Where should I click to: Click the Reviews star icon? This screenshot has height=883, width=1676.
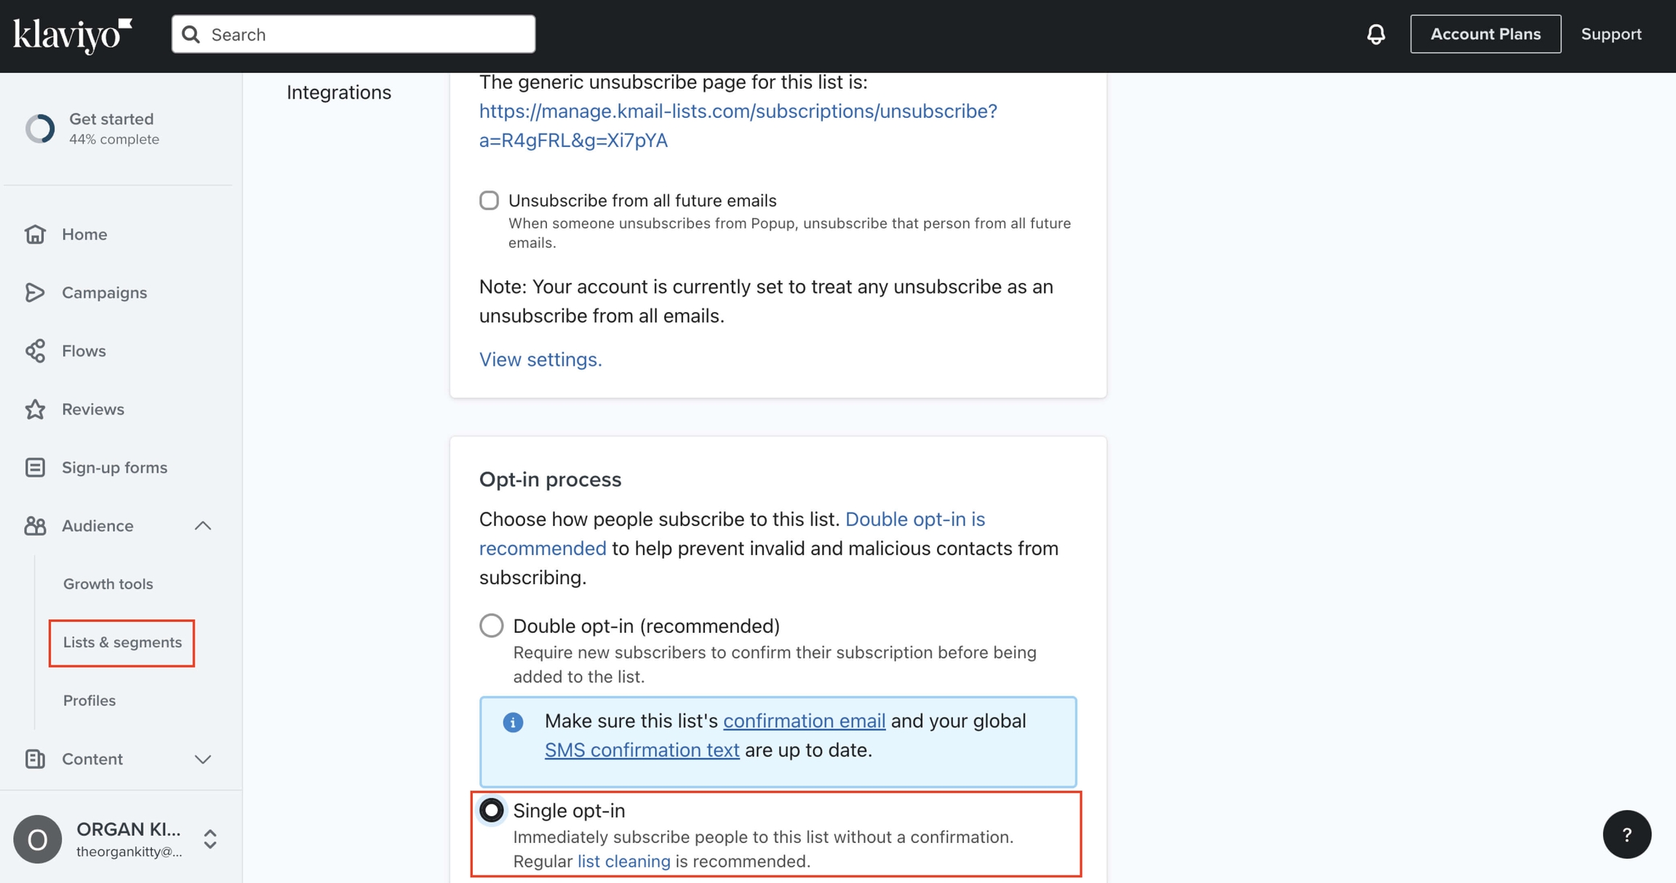[x=35, y=409]
